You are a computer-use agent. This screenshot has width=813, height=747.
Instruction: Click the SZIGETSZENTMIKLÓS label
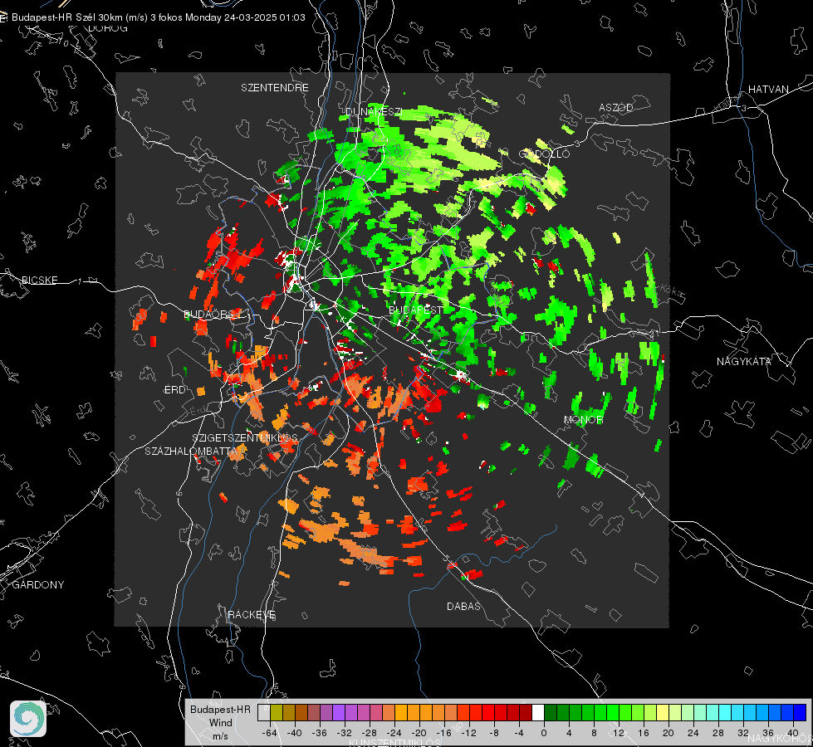click(245, 437)
